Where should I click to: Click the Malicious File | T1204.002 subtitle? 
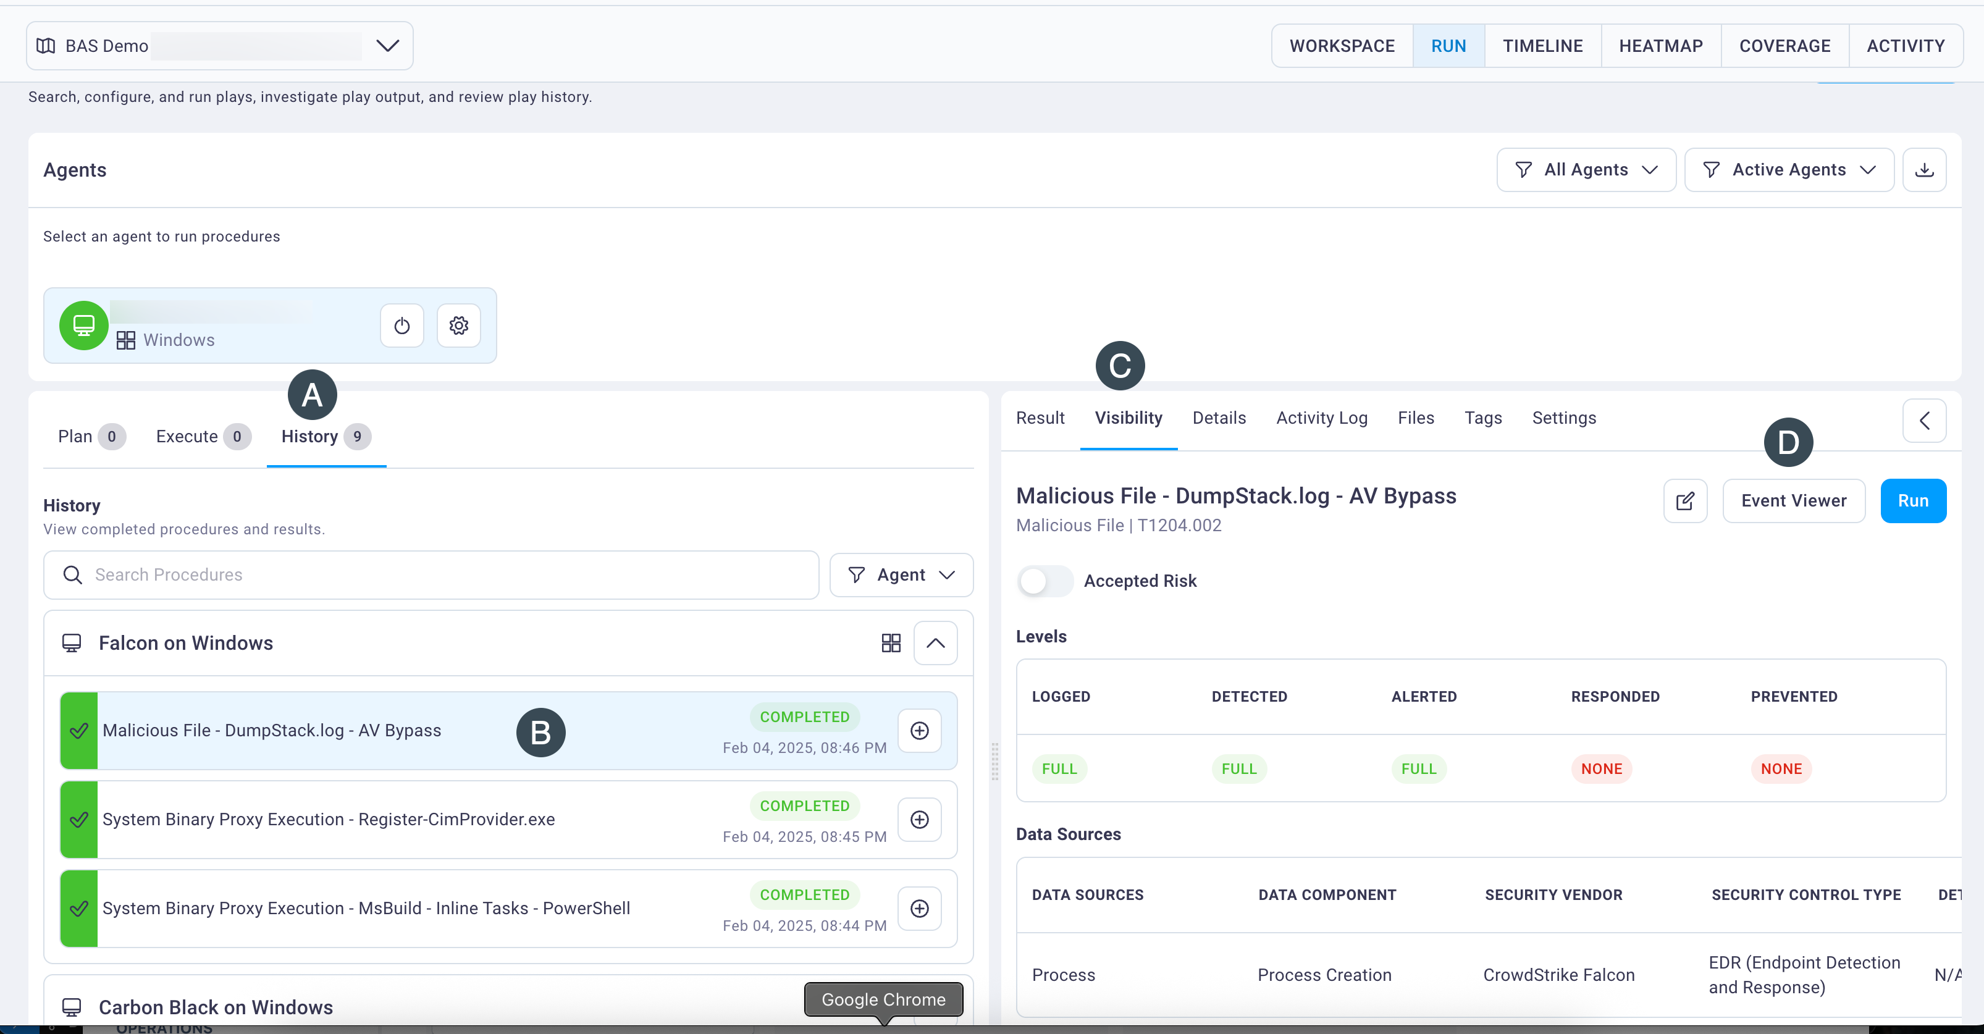click(x=1118, y=526)
